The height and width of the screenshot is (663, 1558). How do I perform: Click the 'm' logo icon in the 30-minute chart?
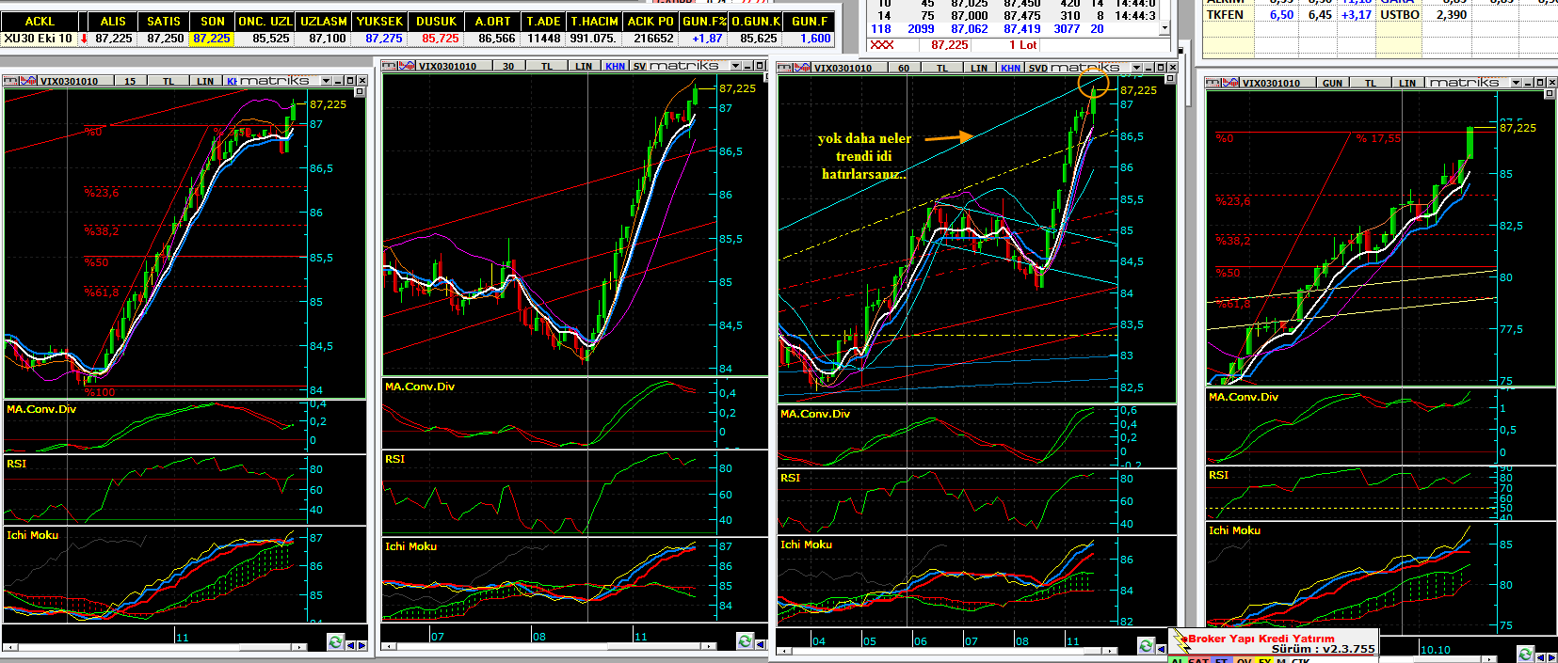389,66
